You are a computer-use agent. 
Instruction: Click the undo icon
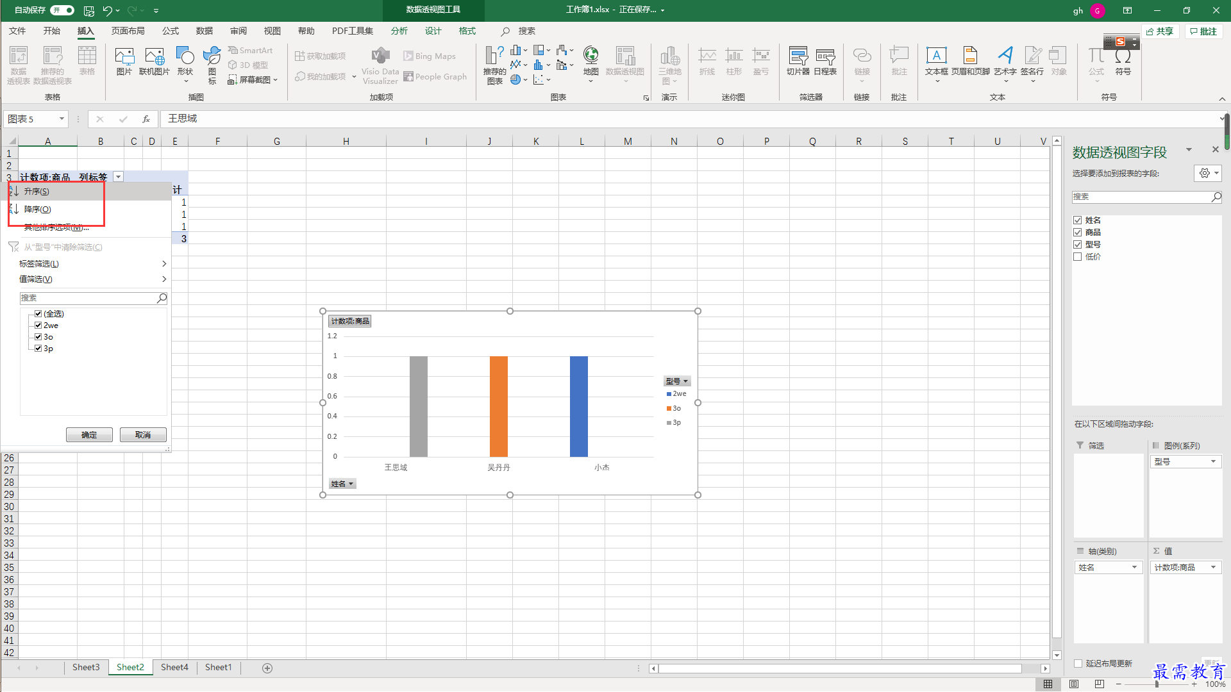(108, 10)
